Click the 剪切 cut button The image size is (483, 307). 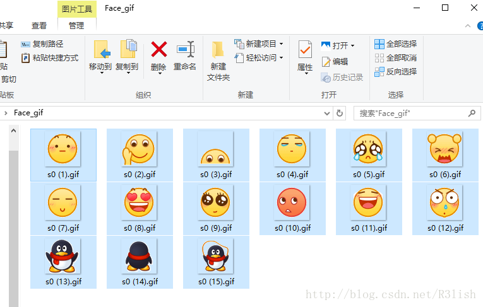[8, 79]
